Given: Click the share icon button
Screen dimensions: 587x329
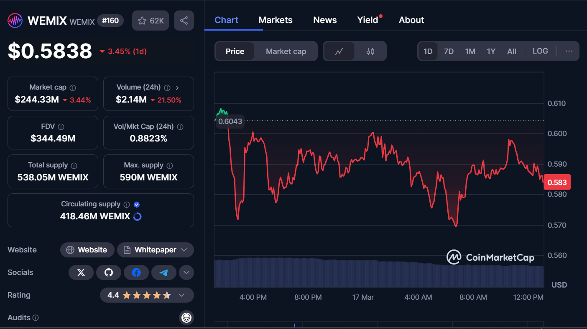Looking at the screenshot, I should click(x=184, y=21).
